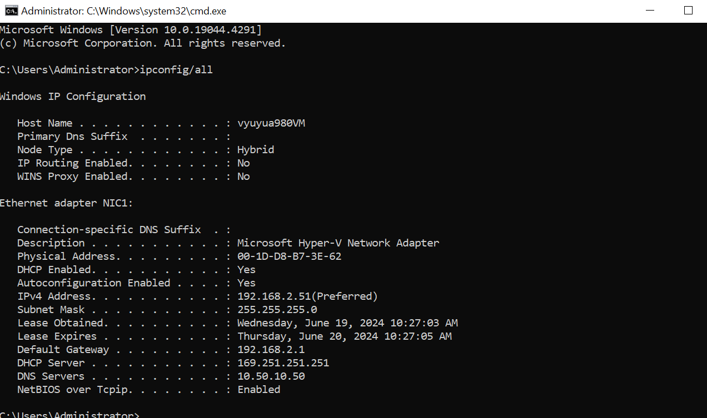This screenshot has height=418, width=707.
Task: Click the bottom command prompt line
Action: 70,415
